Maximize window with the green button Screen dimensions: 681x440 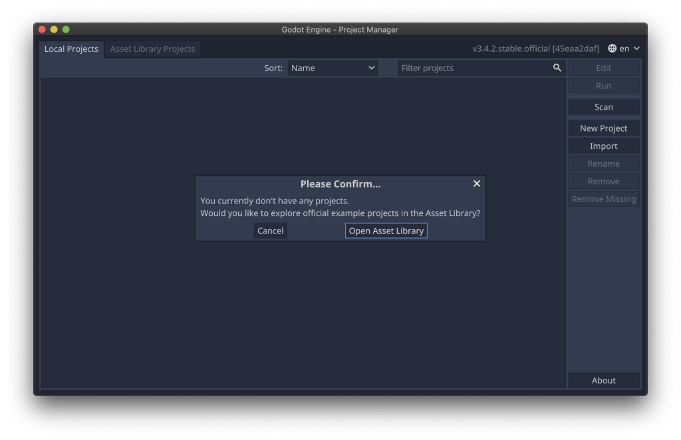point(66,29)
